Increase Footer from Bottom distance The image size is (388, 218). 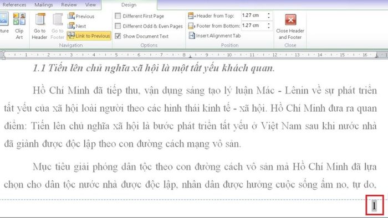[269, 24]
